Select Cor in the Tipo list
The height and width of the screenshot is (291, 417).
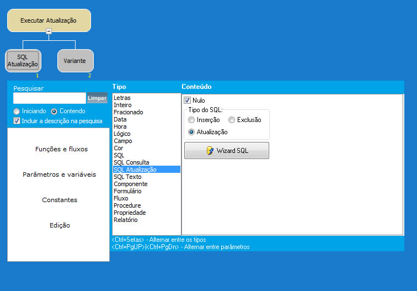coord(119,148)
